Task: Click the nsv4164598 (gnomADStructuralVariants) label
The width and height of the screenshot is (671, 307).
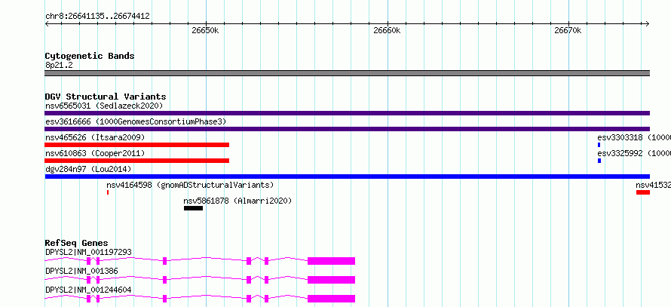Action: [x=190, y=185]
